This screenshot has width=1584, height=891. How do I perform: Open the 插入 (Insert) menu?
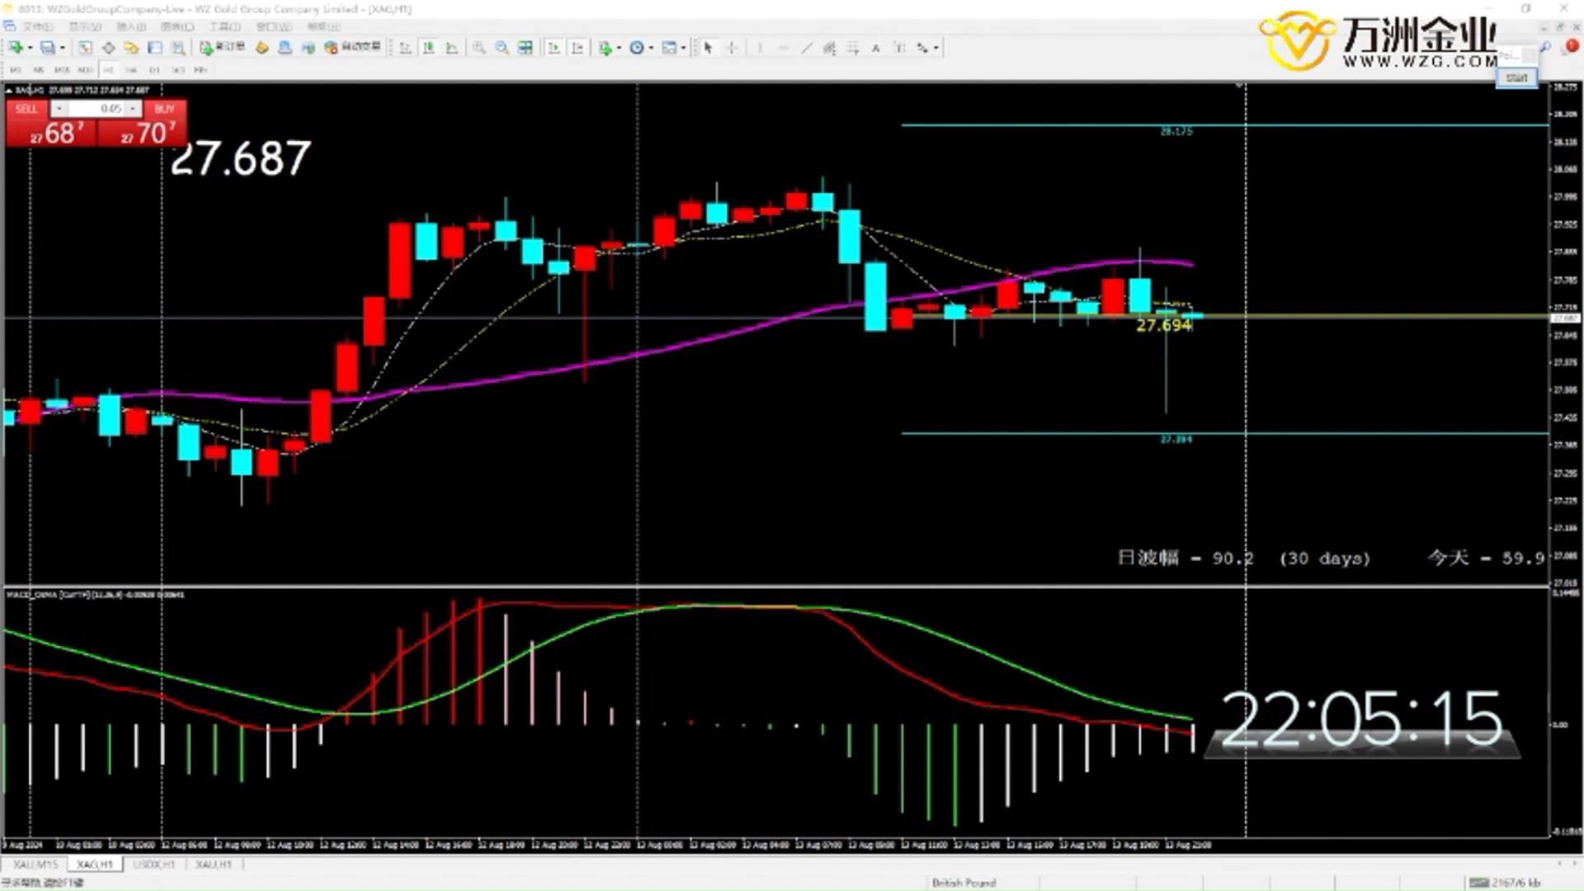(131, 26)
